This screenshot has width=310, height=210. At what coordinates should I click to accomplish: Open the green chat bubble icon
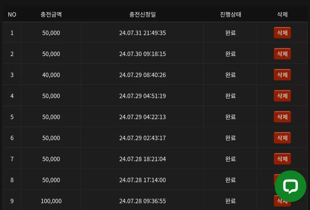point(290,186)
